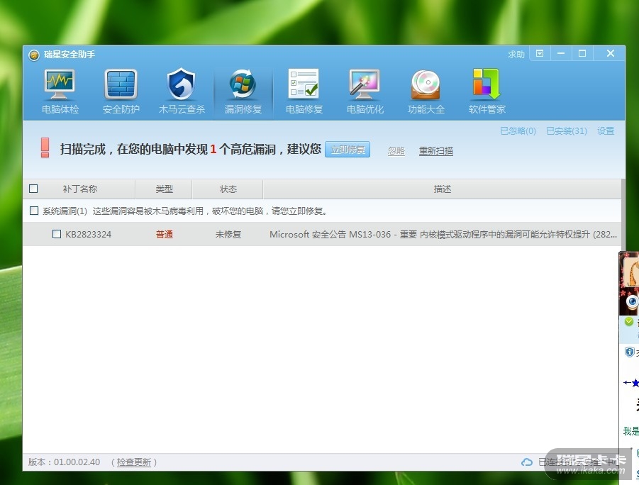The height and width of the screenshot is (485, 639).
Task: Minimize the 瑞星安全助手 window
Action: 561,53
